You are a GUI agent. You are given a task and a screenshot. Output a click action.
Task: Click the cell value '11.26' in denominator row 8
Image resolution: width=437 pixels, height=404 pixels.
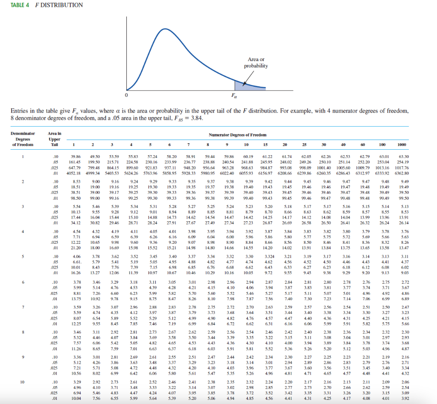tap(76, 348)
